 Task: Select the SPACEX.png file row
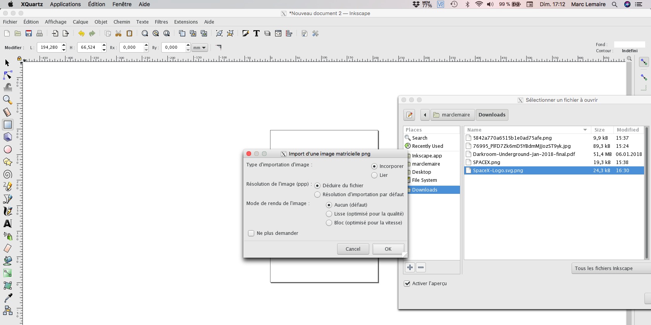click(x=554, y=162)
